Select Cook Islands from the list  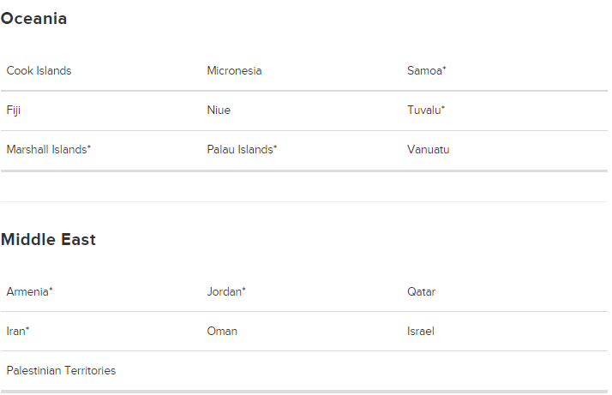pos(39,70)
